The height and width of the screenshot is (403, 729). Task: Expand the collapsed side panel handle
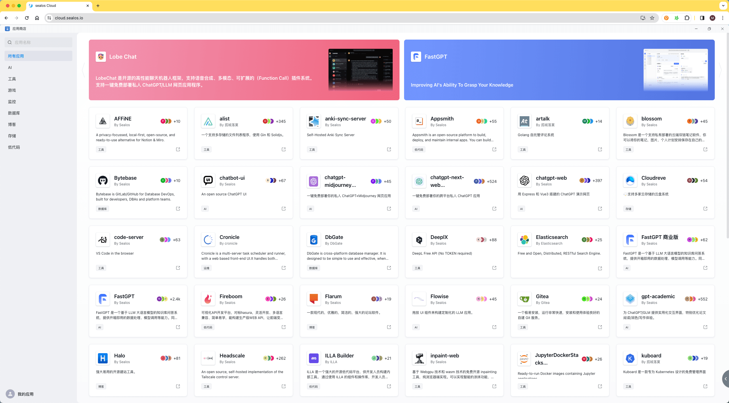pyautogui.click(x=726, y=379)
